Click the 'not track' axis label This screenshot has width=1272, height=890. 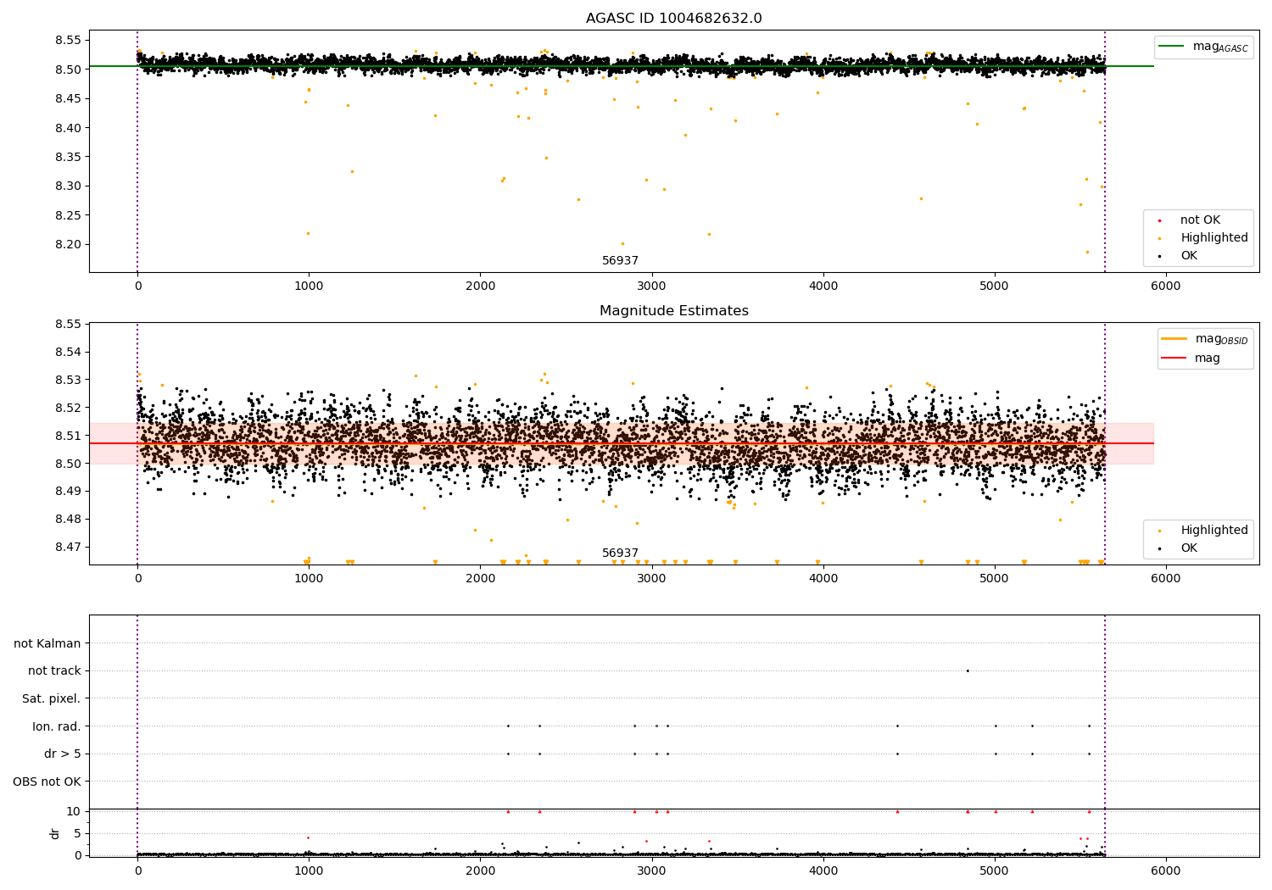[x=54, y=671]
